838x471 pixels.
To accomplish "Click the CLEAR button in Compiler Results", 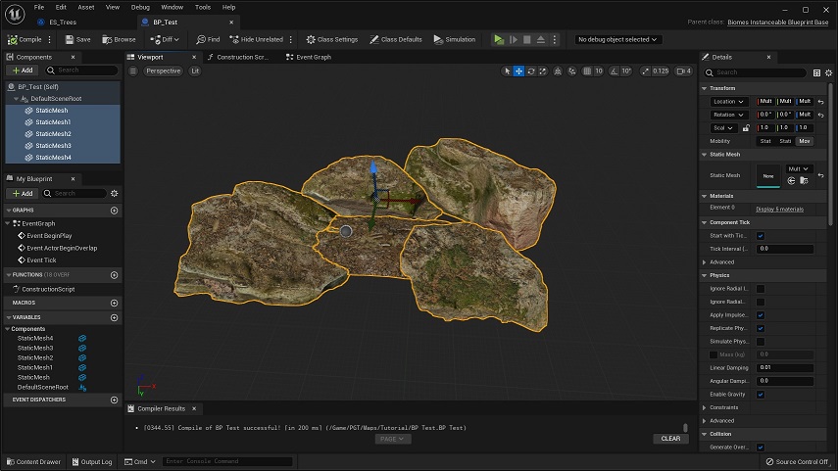I will pyautogui.click(x=670, y=439).
